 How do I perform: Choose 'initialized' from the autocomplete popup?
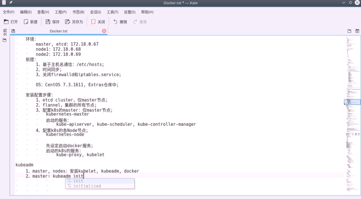pyautogui.click(x=100, y=186)
